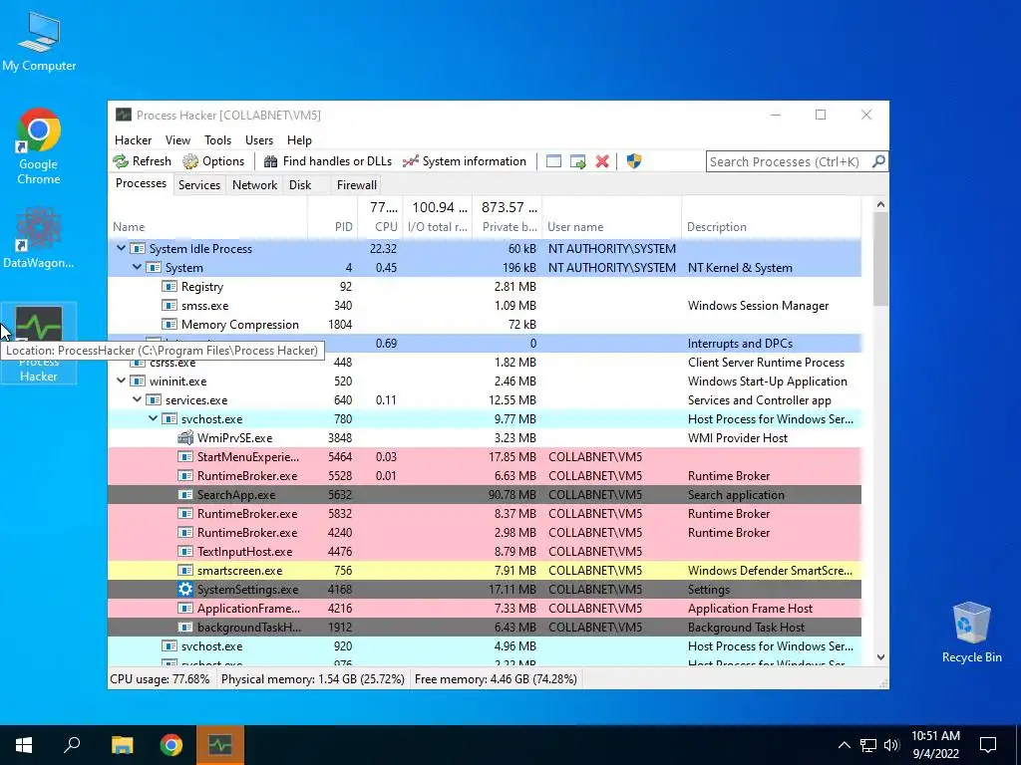Switch to the Services tab
Viewport: 1021px width, 765px height.
coord(199,185)
